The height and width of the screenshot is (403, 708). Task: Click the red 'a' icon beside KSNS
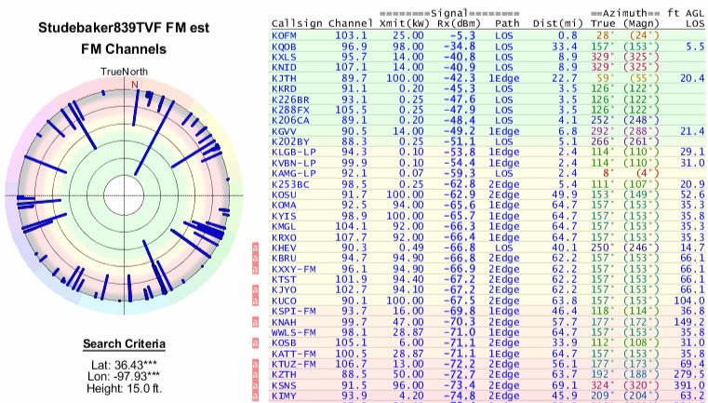256,385
